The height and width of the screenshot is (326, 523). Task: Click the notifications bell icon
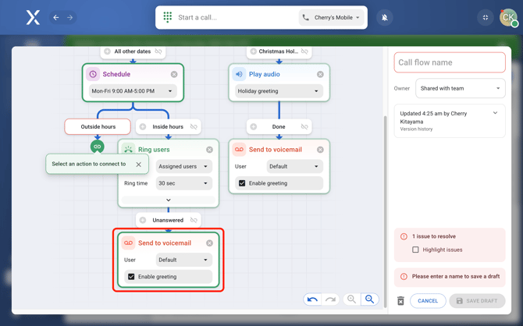click(384, 17)
